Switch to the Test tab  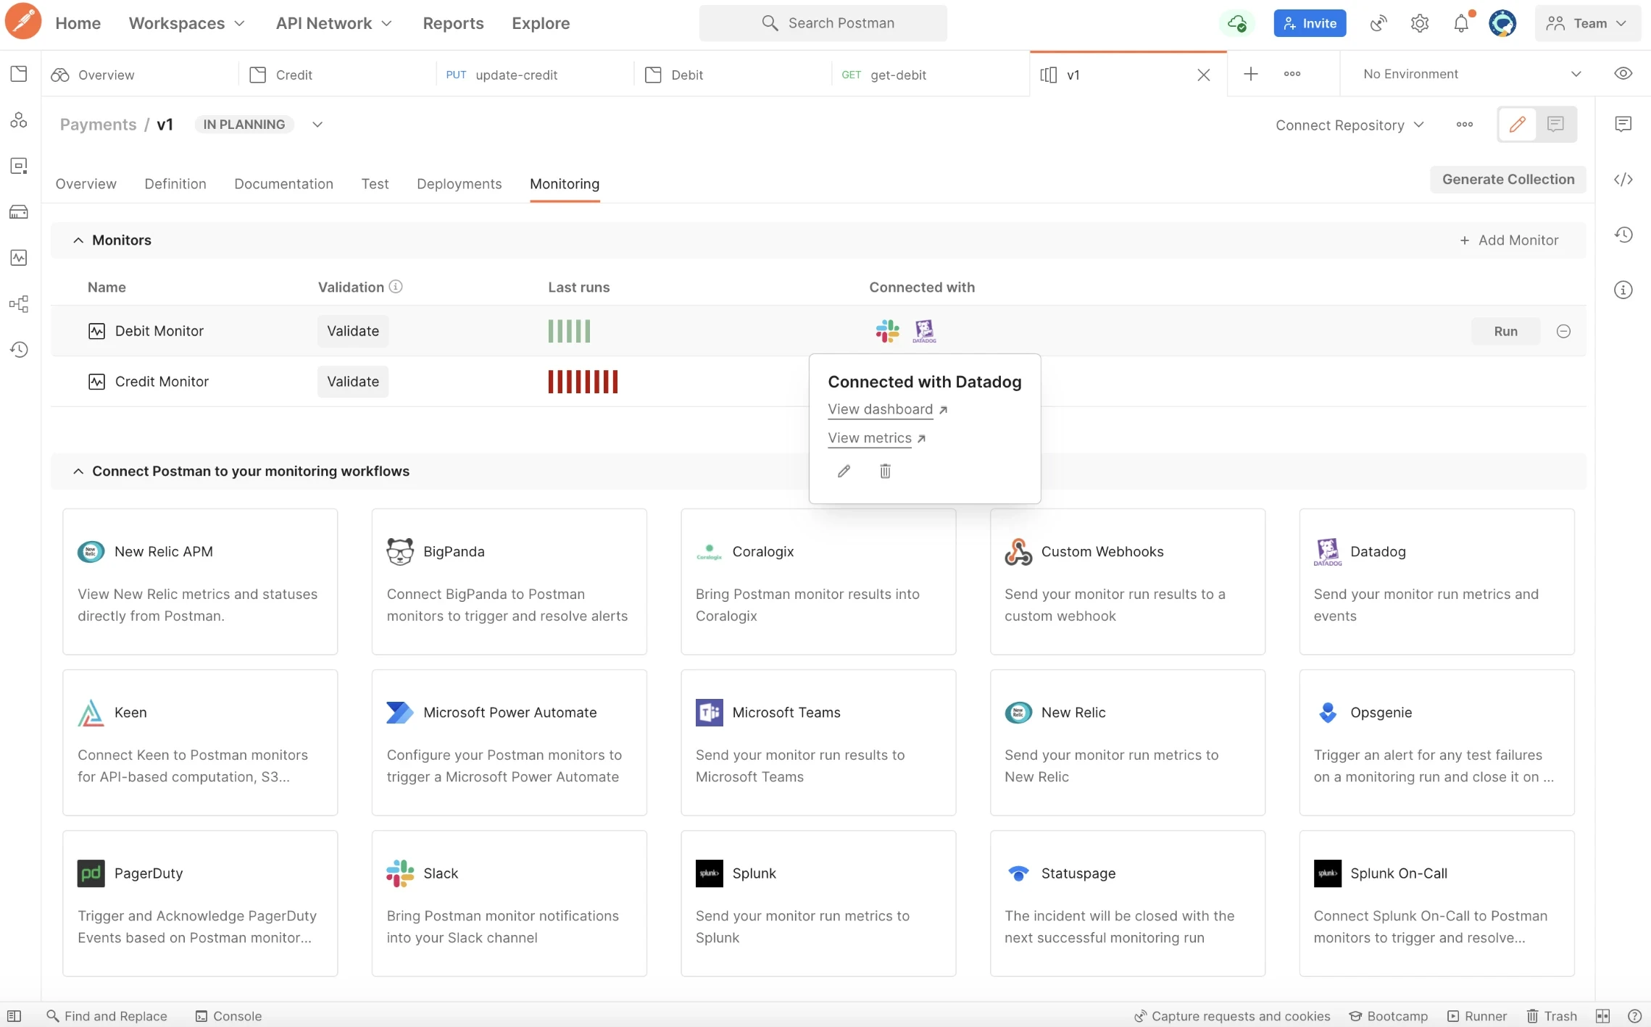click(375, 184)
